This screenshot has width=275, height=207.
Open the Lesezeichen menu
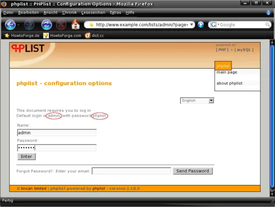pos(93,13)
